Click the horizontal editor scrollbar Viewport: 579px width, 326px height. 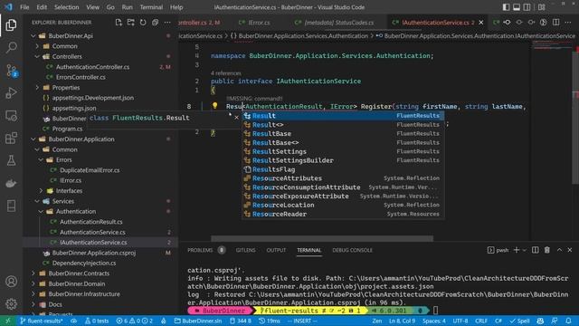pyautogui.click(x=322, y=238)
